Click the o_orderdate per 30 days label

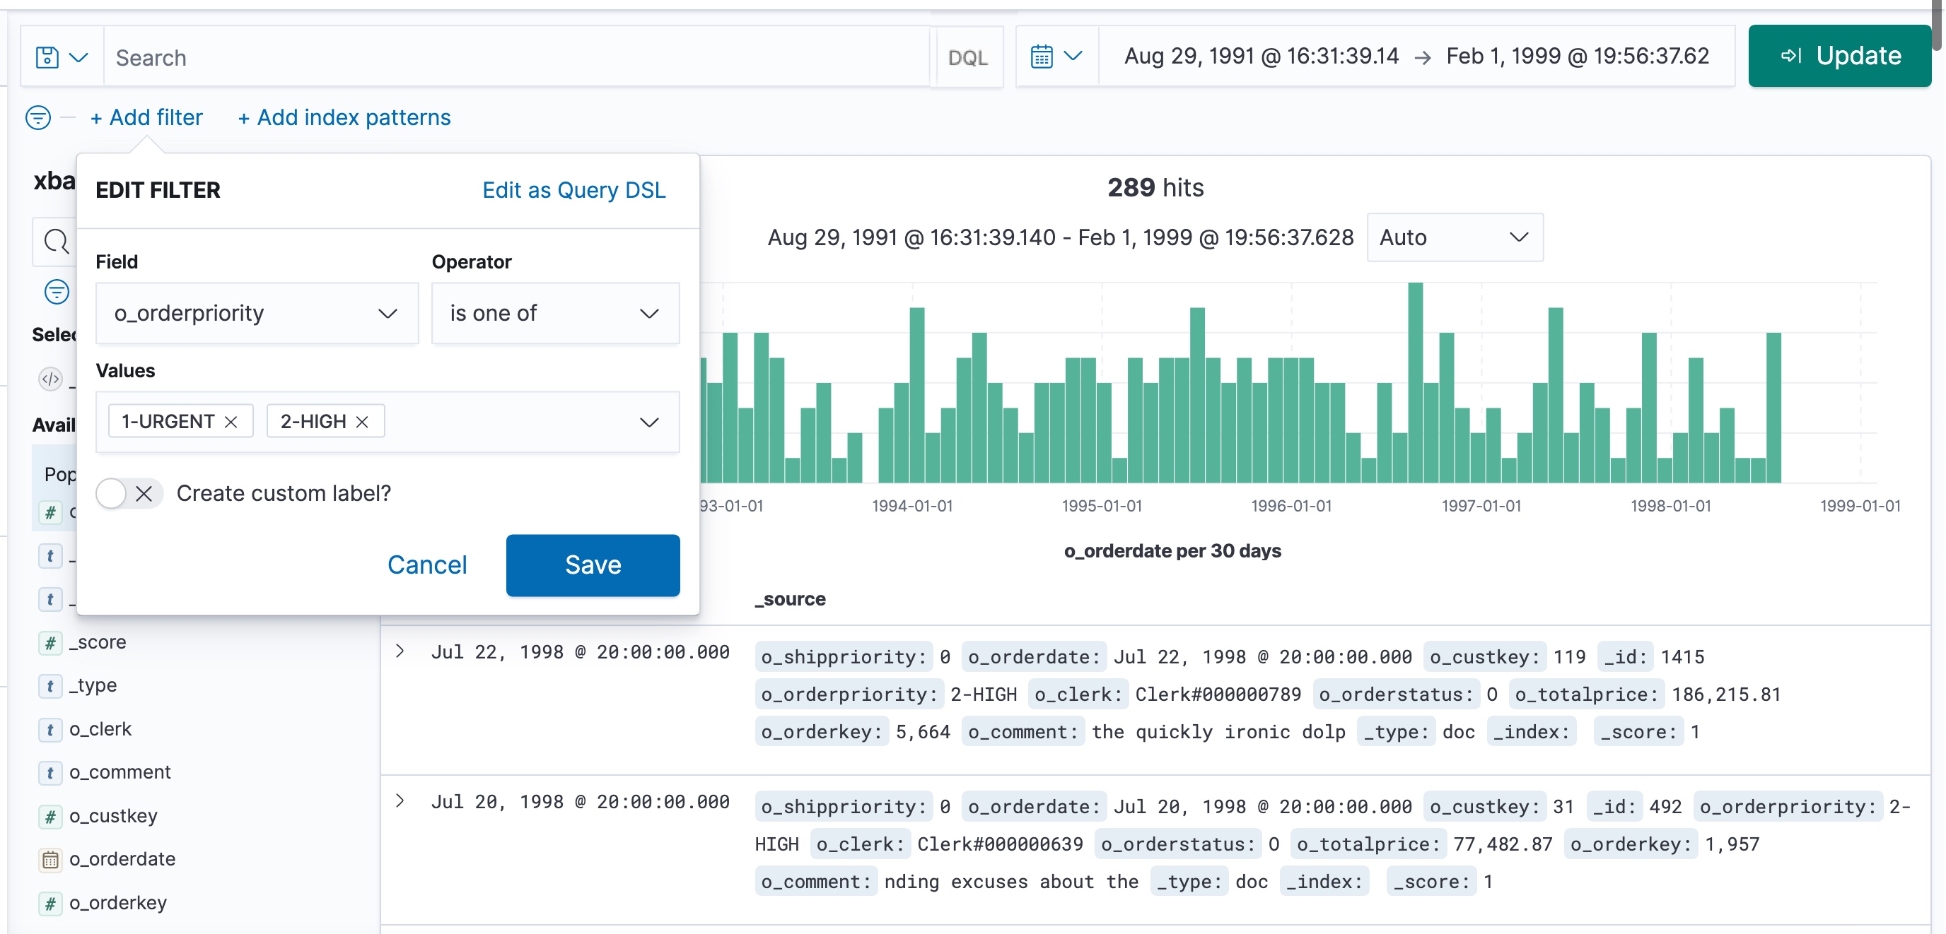point(1172,551)
